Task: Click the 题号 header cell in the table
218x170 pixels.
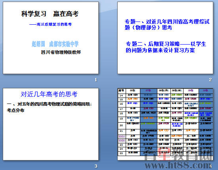Action: [122, 91]
